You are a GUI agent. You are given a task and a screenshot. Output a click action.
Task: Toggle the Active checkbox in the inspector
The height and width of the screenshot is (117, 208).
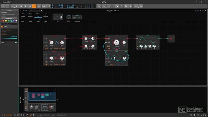coord(2,27)
